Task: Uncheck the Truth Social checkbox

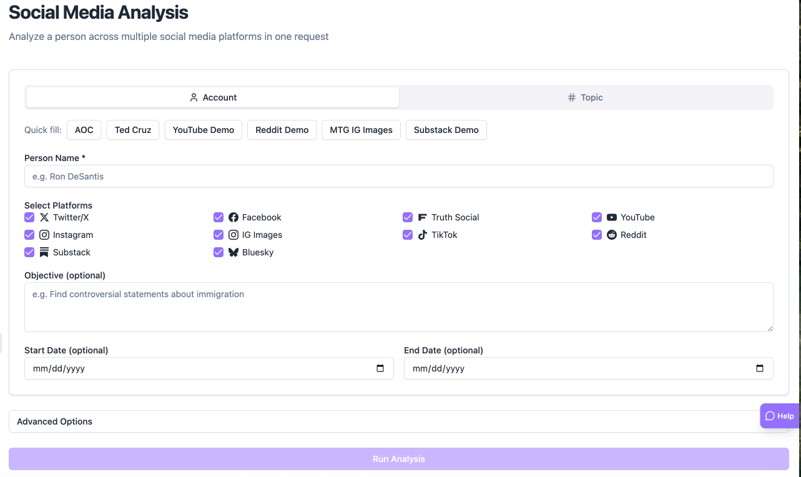Action: pos(408,217)
